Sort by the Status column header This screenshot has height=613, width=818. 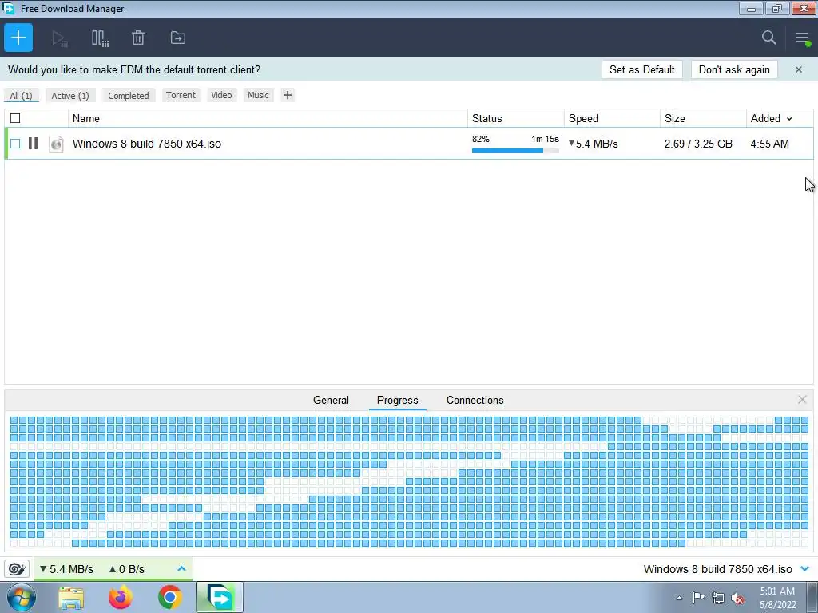pyautogui.click(x=515, y=118)
